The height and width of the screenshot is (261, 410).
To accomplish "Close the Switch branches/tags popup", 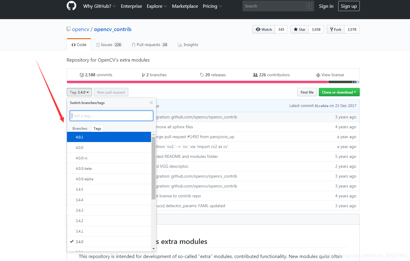I will (x=151, y=103).
